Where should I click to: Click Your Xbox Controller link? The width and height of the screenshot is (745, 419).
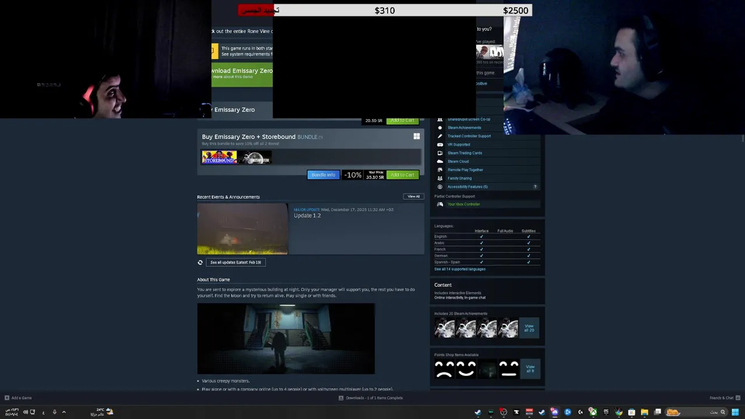[x=464, y=204]
